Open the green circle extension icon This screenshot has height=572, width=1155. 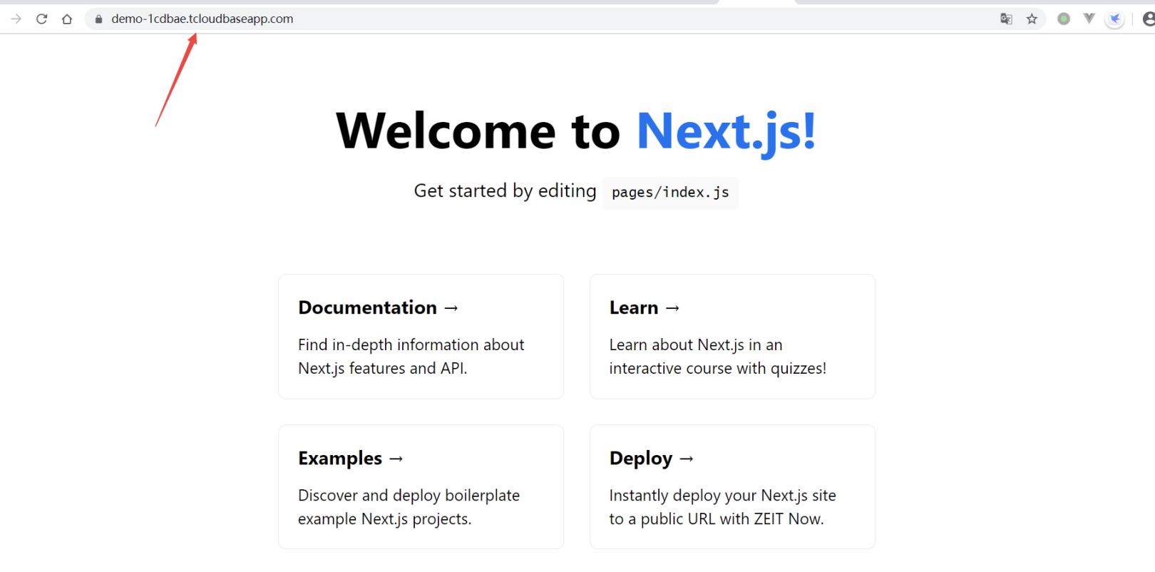(x=1063, y=19)
